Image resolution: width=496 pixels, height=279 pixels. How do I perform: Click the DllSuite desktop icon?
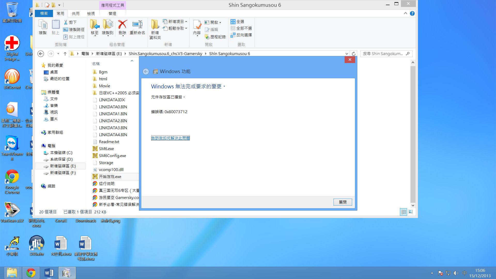[x=37, y=246]
